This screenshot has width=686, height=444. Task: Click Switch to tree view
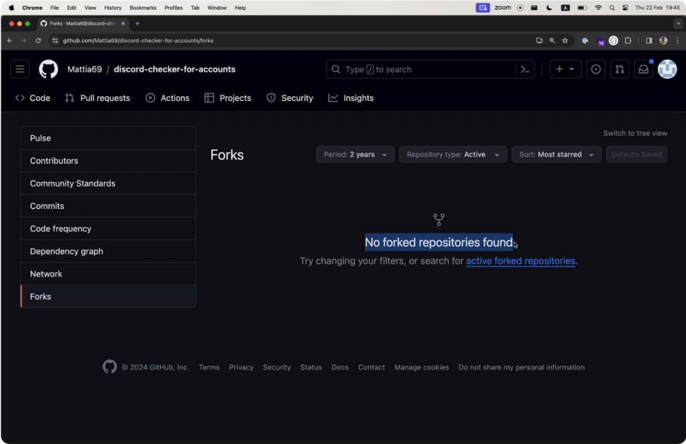[x=635, y=133]
